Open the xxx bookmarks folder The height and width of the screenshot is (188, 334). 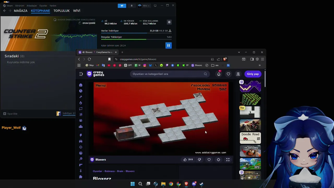215,65
